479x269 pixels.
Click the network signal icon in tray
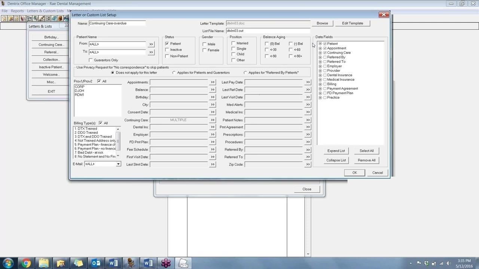pyautogui.click(x=442, y=263)
